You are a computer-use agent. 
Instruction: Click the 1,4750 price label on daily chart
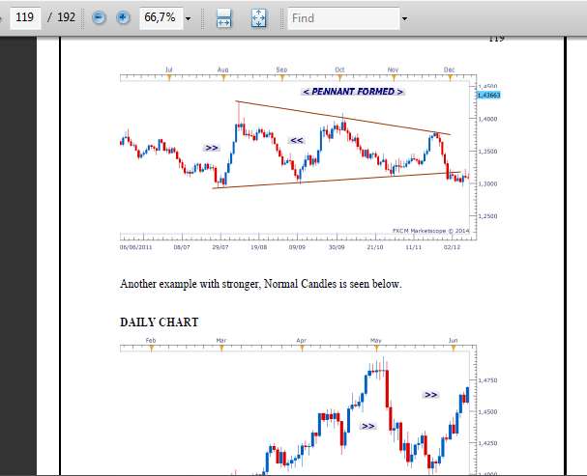(488, 380)
